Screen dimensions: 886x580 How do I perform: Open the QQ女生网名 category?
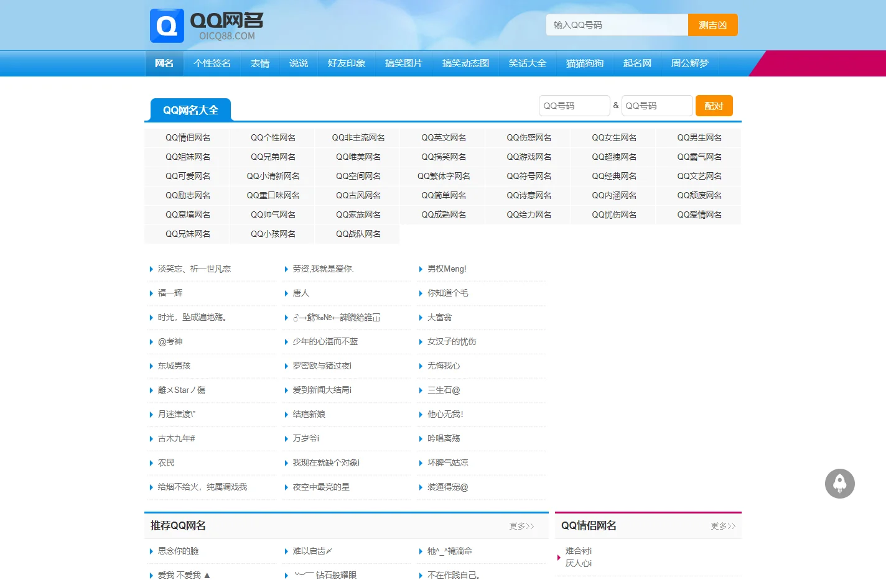[x=614, y=137]
